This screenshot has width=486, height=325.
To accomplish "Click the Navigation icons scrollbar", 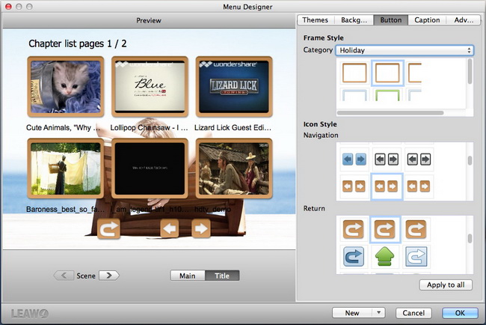I will point(470,160).
